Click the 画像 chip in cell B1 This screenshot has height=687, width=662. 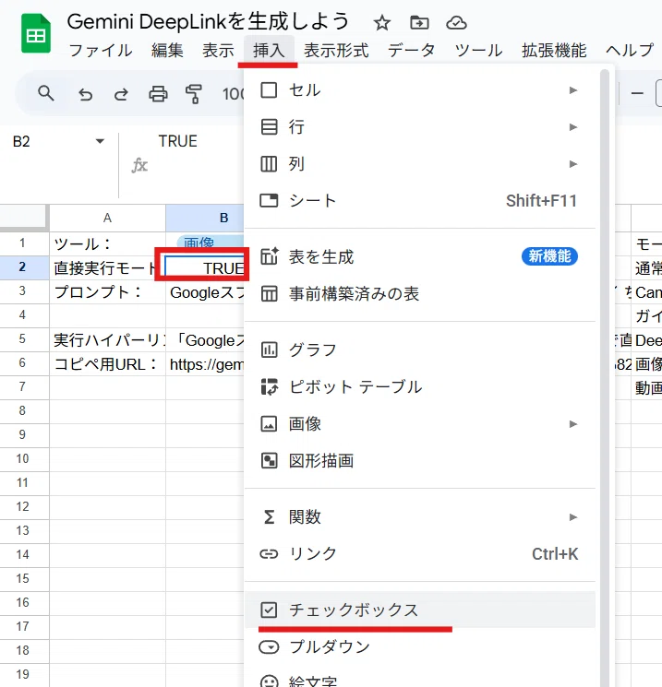[x=211, y=242]
